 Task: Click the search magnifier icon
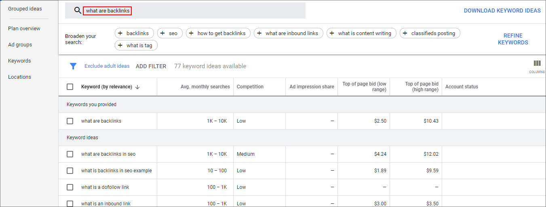(78, 10)
